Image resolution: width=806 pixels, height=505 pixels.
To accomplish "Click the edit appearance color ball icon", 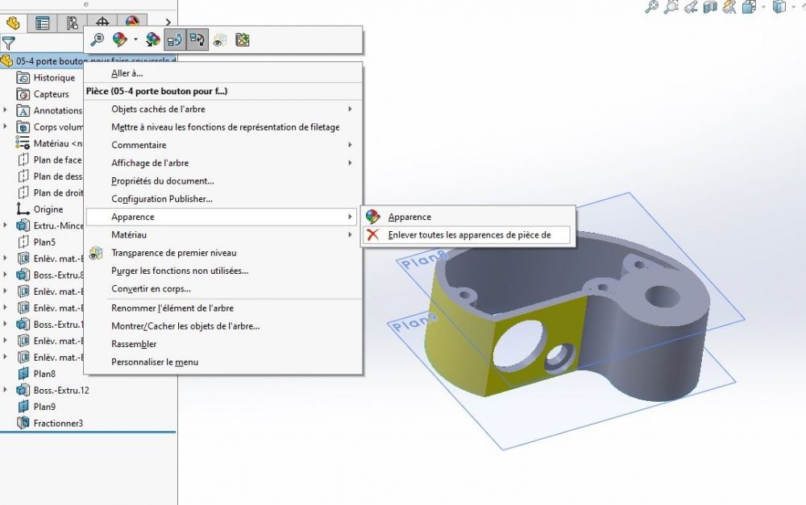I will 120,39.
